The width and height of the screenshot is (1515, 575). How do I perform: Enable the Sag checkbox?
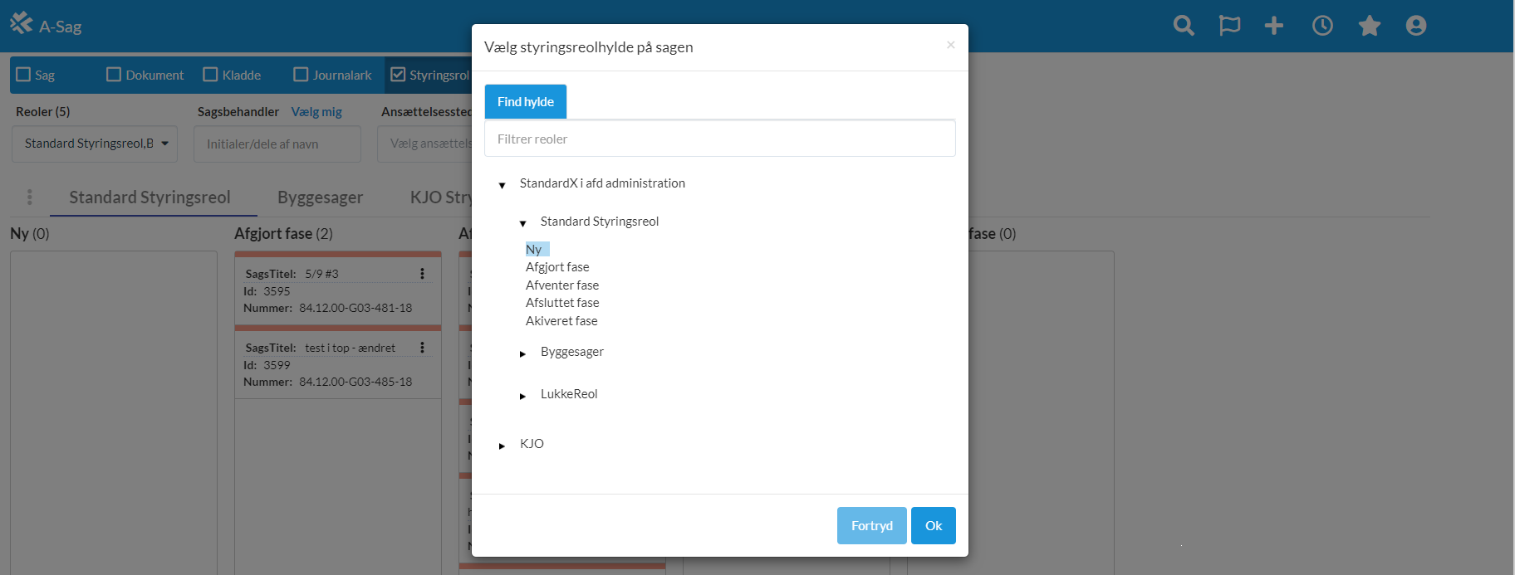point(24,75)
